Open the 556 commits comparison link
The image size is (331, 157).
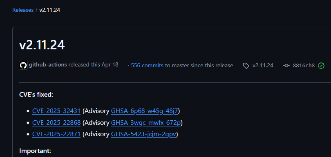(x=147, y=66)
